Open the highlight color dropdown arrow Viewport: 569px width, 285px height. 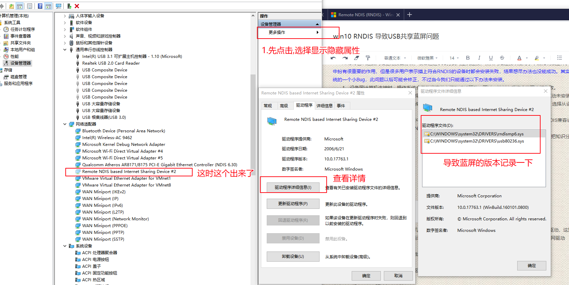click(544, 58)
